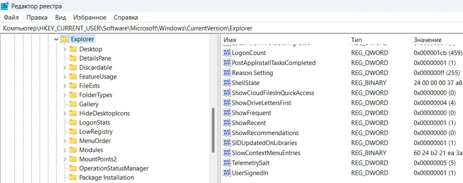Click the key tree vertical scrollbar thumb
Viewport: 463px width, 183px height.
click(x=213, y=130)
